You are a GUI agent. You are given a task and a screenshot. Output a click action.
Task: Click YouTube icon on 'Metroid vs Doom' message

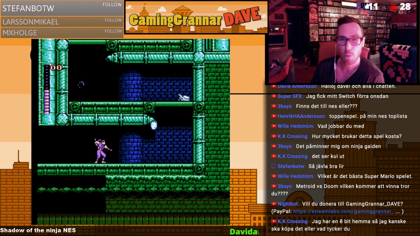point(274,186)
